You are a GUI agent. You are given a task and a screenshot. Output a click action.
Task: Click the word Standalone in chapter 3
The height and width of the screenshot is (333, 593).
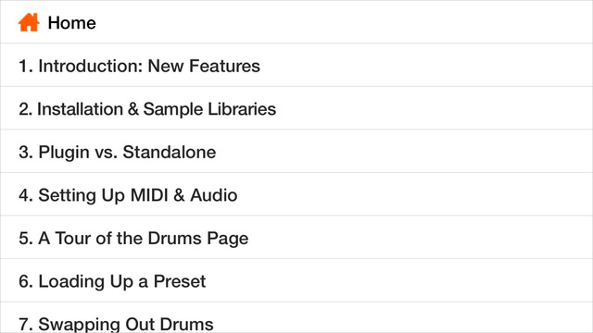tap(170, 152)
